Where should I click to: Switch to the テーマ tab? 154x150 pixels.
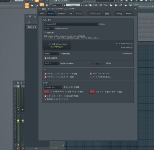click(x=79, y=13)
